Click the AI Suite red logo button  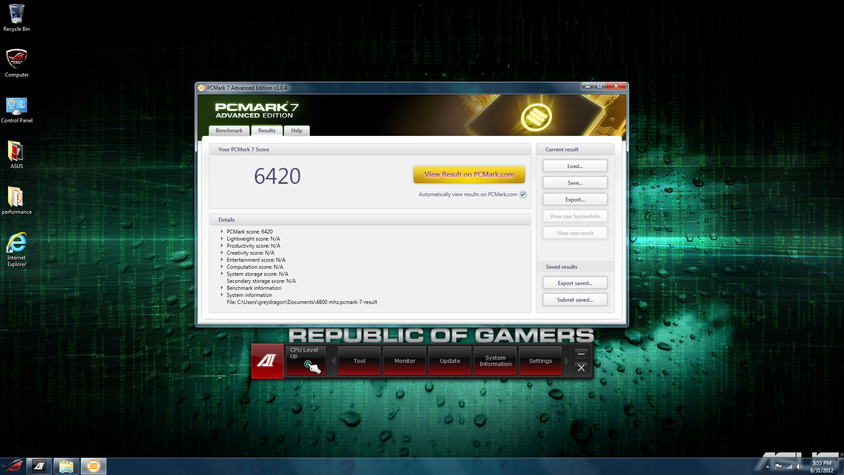[x=267, y=361]
